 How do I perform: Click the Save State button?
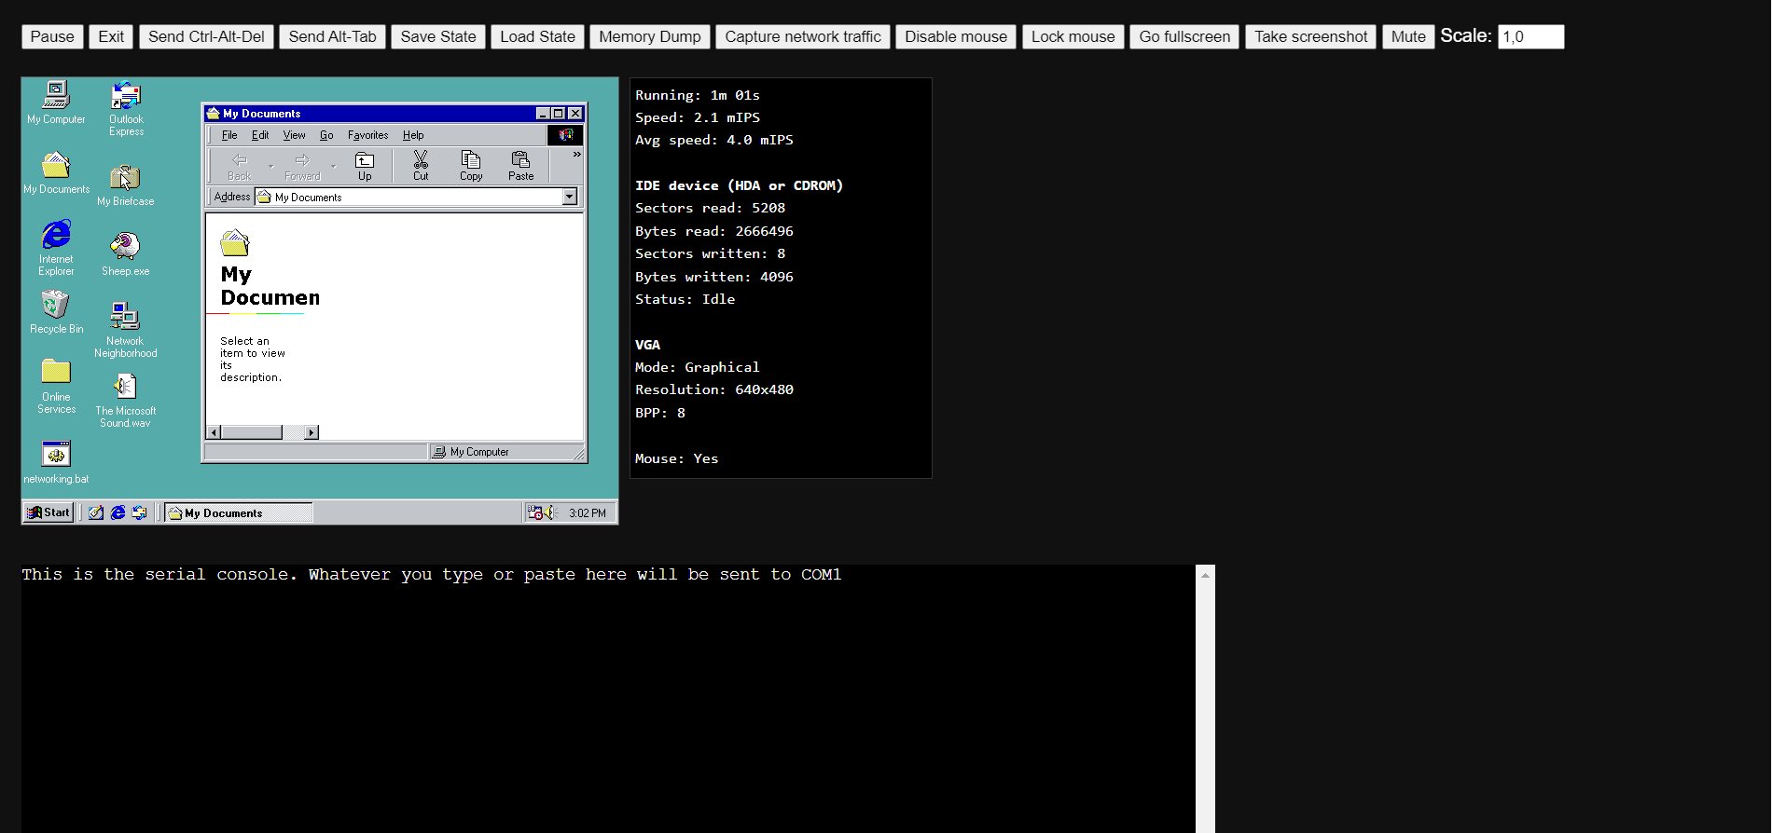438,36
